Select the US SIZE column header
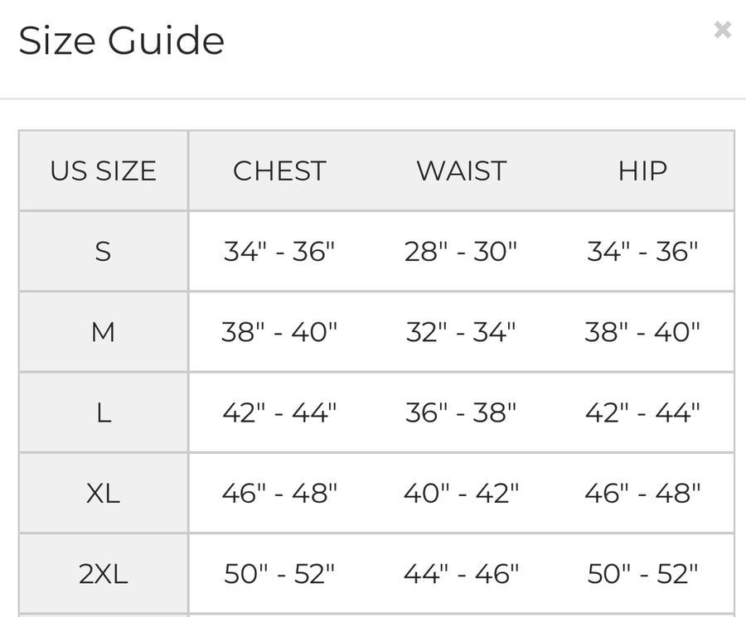Image resolution: width=746 pixels, height=617 pixels. point(104,171)
